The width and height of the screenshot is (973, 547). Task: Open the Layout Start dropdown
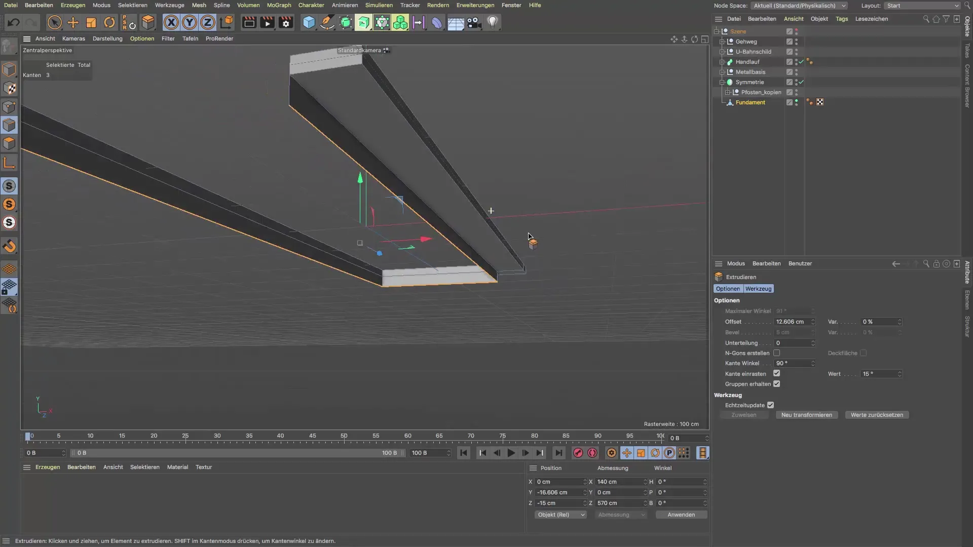pos(922,6)
